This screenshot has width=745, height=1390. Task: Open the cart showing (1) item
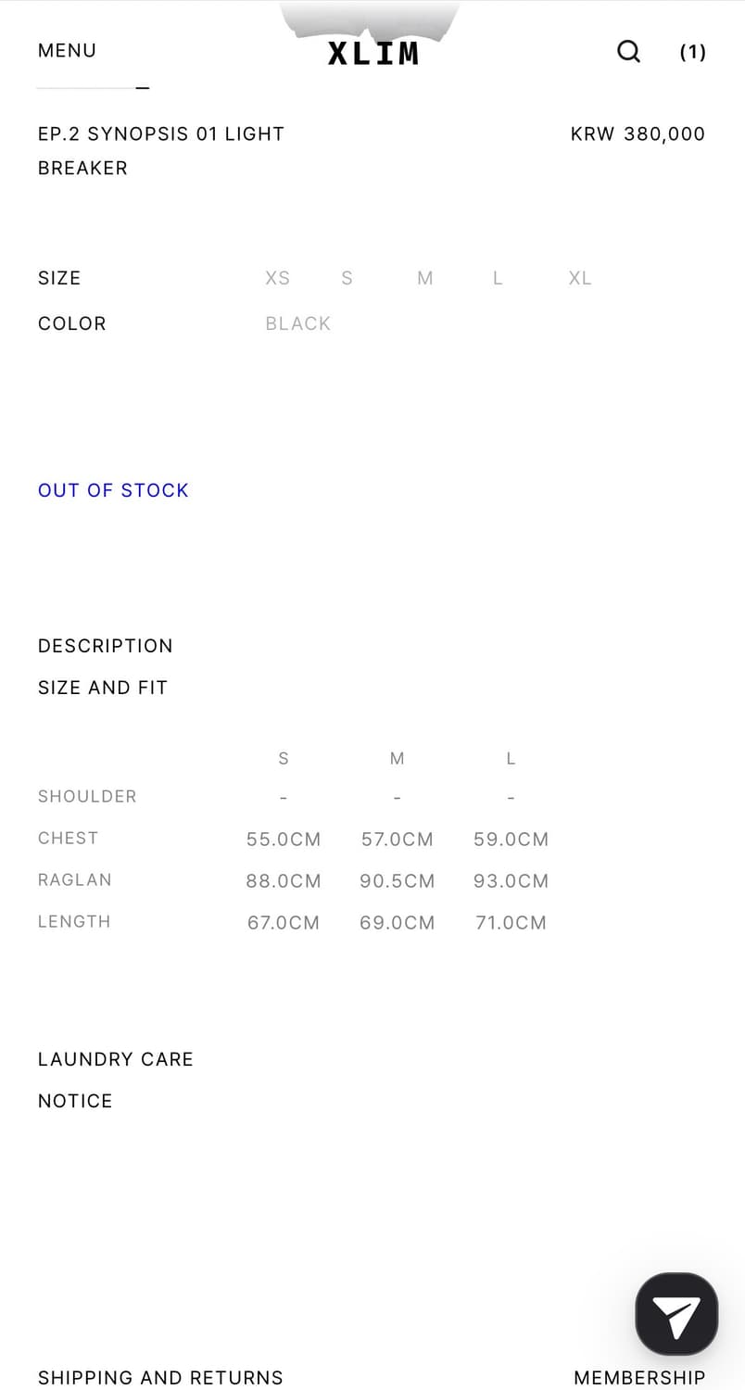(x=692, y=52)
